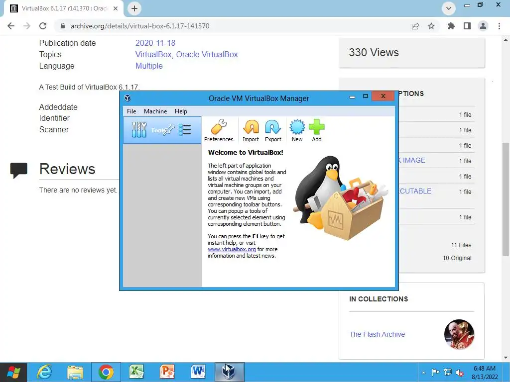
Task: Visit the www.virtualbox.org link
Action: click(x=232, y=249)
